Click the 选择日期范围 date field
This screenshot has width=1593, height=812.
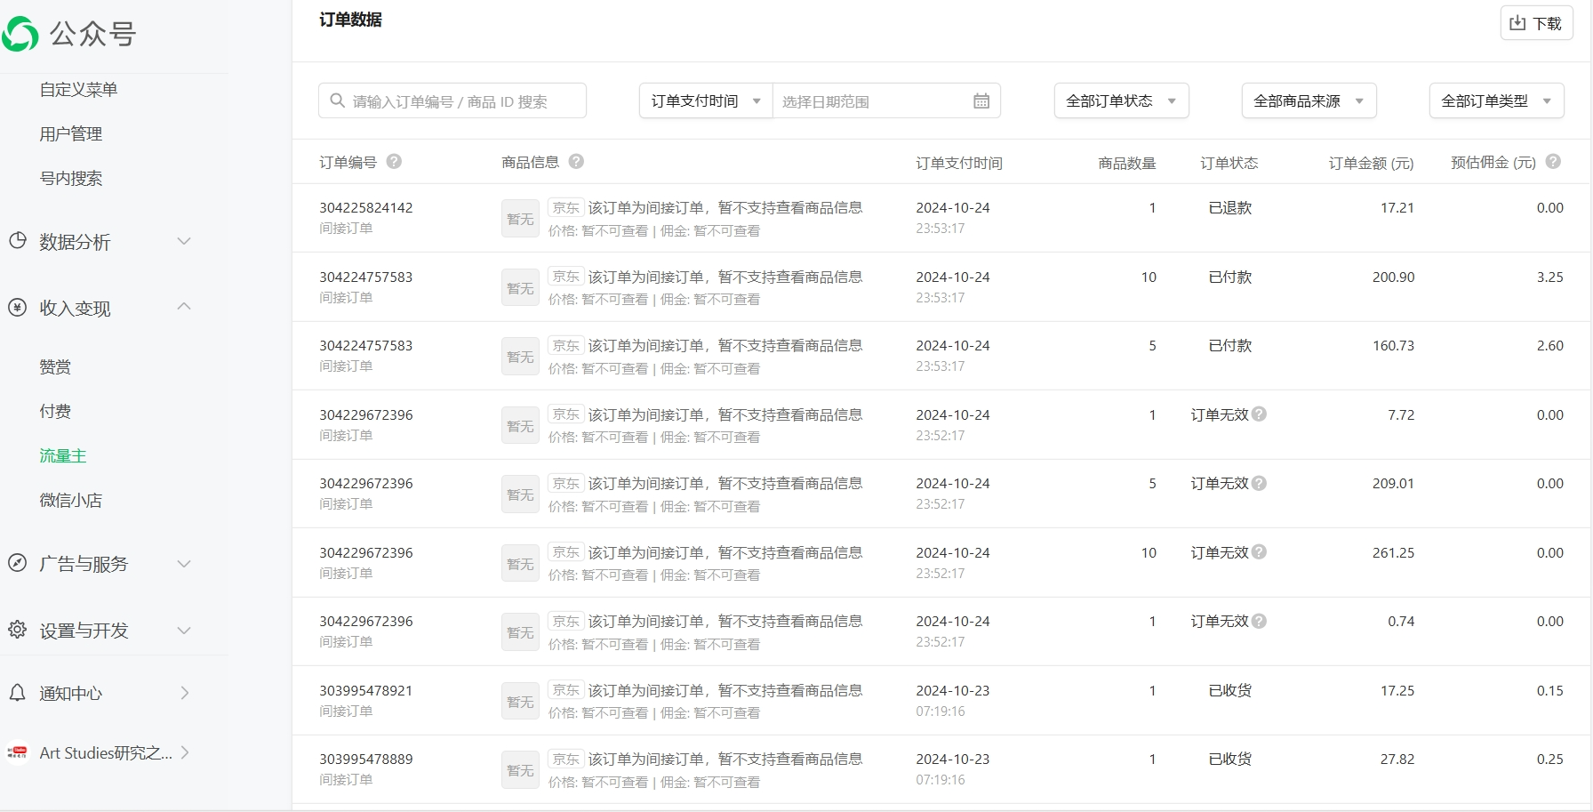[x=886, y=100]
